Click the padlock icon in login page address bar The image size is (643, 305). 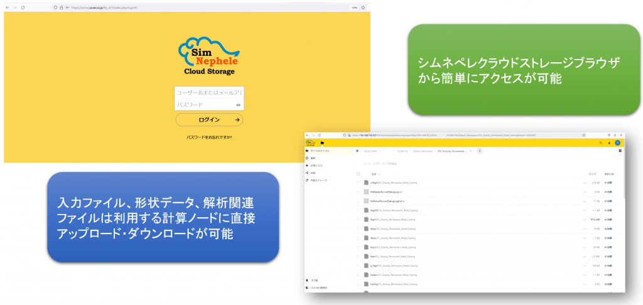[x=62, y=8]
